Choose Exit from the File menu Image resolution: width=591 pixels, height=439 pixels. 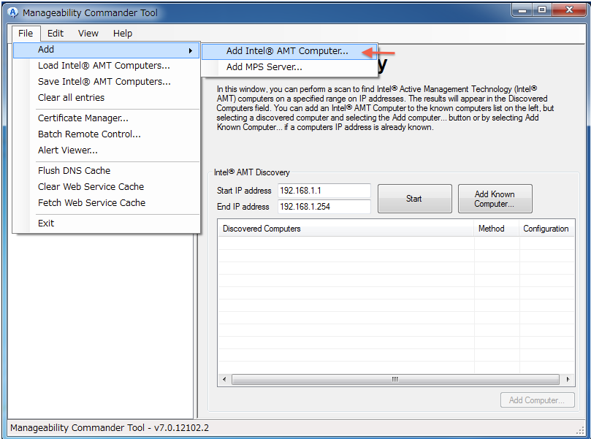[106, 224]
